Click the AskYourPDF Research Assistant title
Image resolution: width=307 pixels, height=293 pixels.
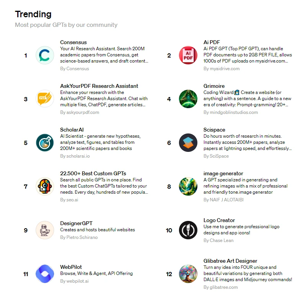[99, 86]
